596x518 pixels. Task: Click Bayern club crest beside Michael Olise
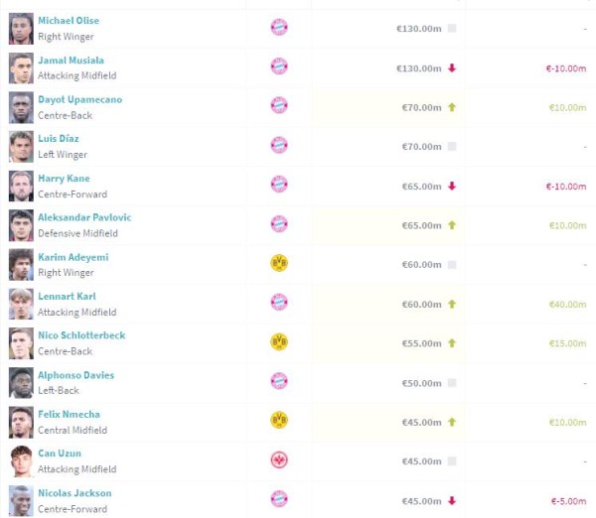point(279,28)
